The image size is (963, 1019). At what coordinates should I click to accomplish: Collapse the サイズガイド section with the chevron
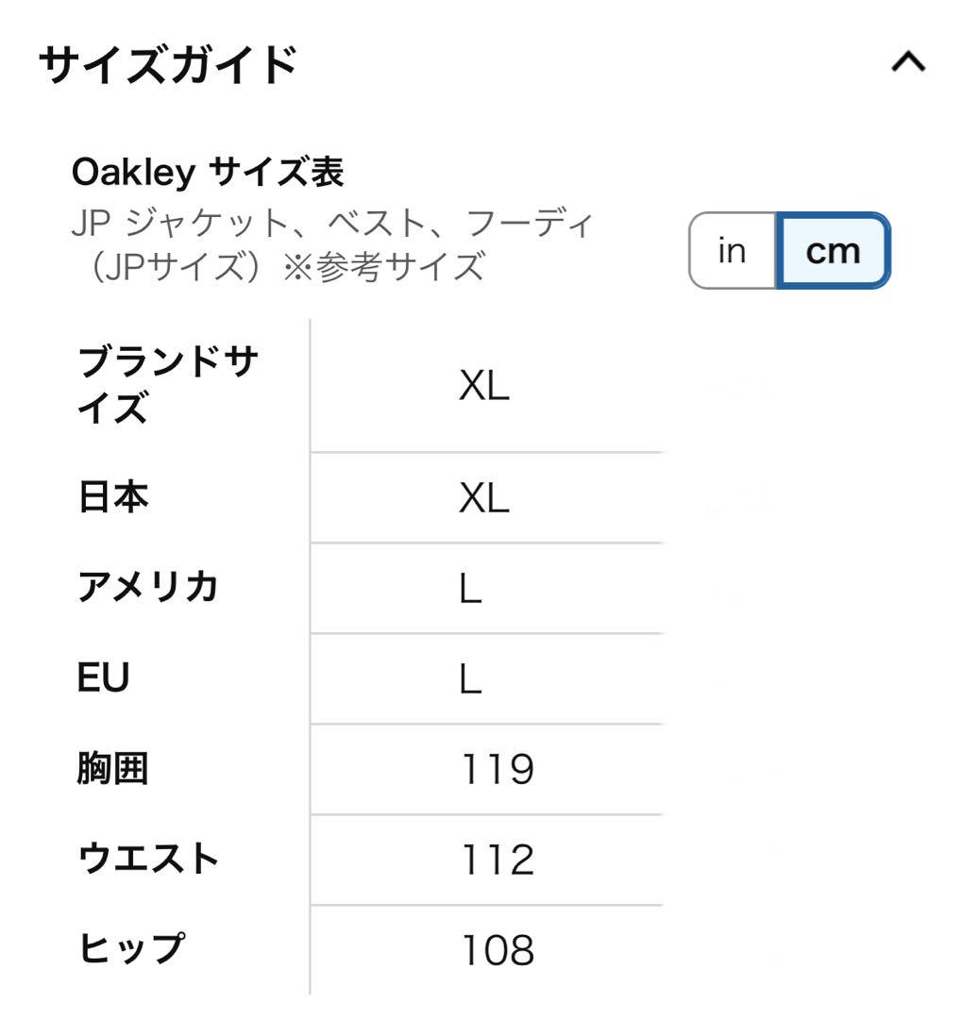pyautogui.click(x=909, y=62)
